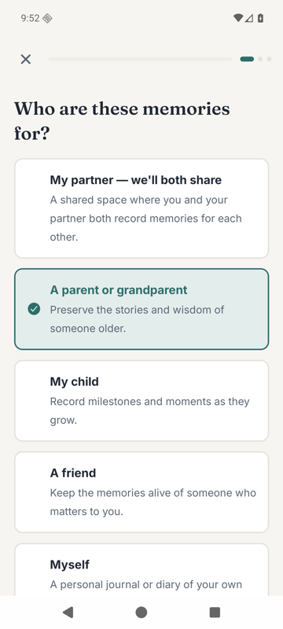Screen dimensions: 283x629
Task: Tap the battery icon in status bar
Action: click(260, 18)
